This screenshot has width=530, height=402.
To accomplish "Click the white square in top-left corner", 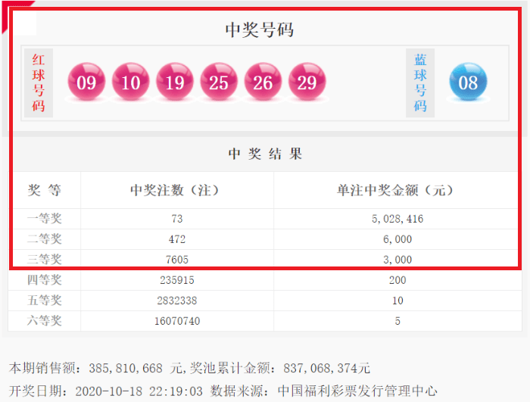I will click(x=26, y=24).
